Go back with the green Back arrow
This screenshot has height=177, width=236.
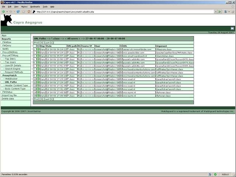click(3, 11)
